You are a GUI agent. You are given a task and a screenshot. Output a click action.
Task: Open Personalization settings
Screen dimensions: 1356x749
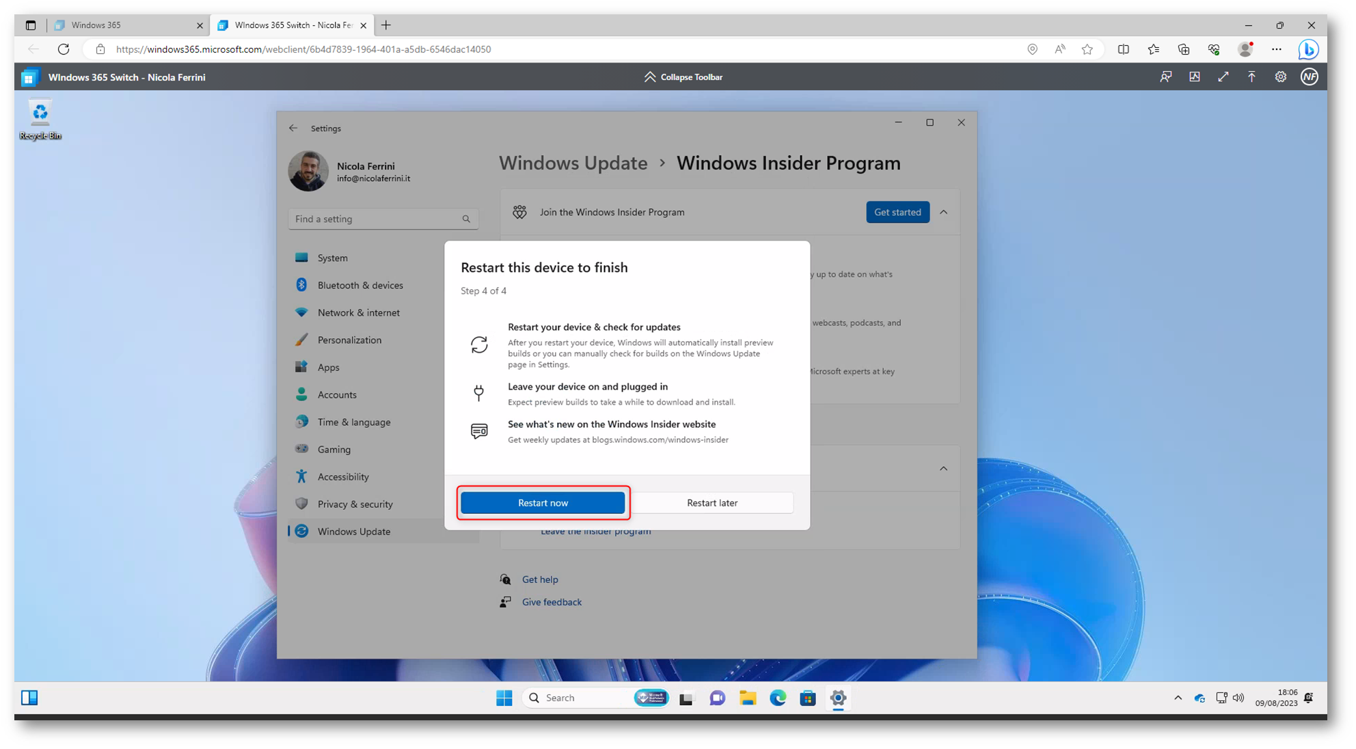pyautogui.click(x=383, y=340)
